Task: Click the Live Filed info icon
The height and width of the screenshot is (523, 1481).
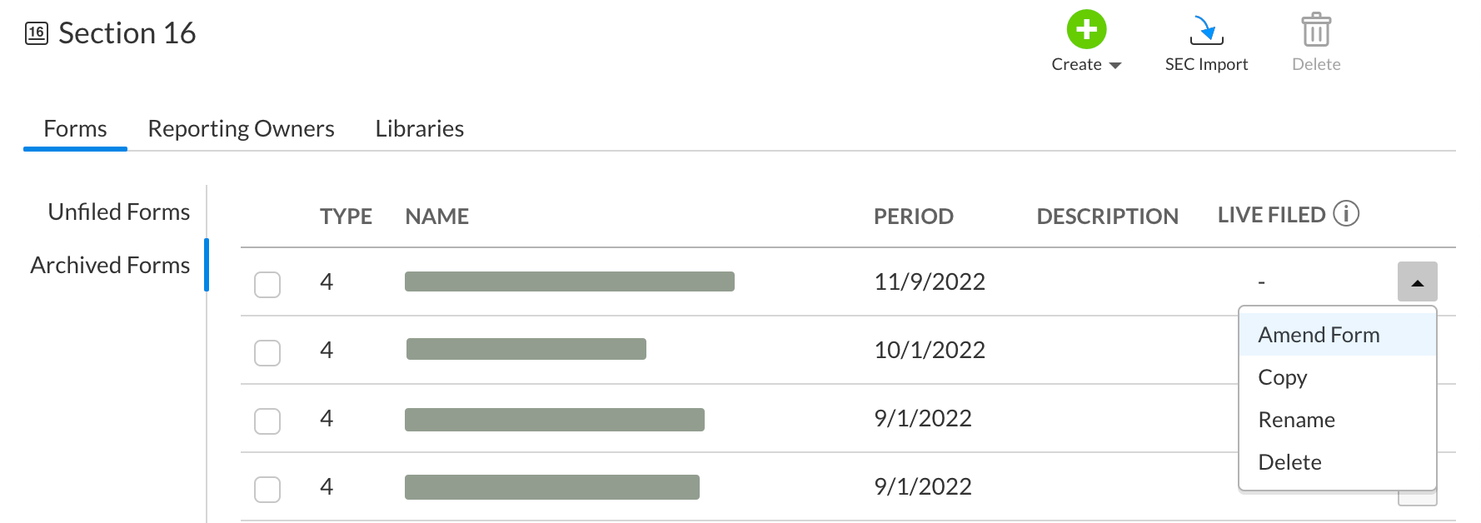Action: point(1346,214)
